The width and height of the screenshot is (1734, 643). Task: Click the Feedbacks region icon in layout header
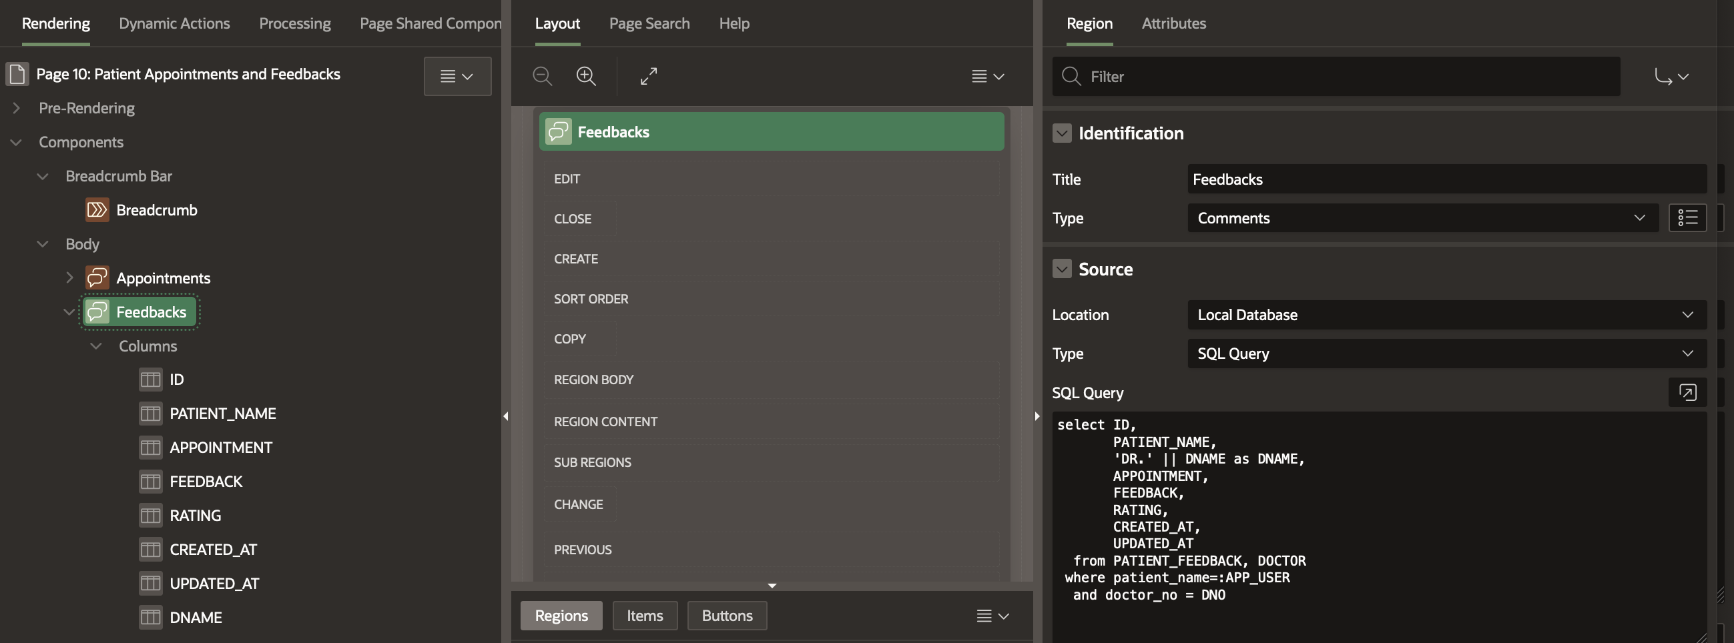559,132
